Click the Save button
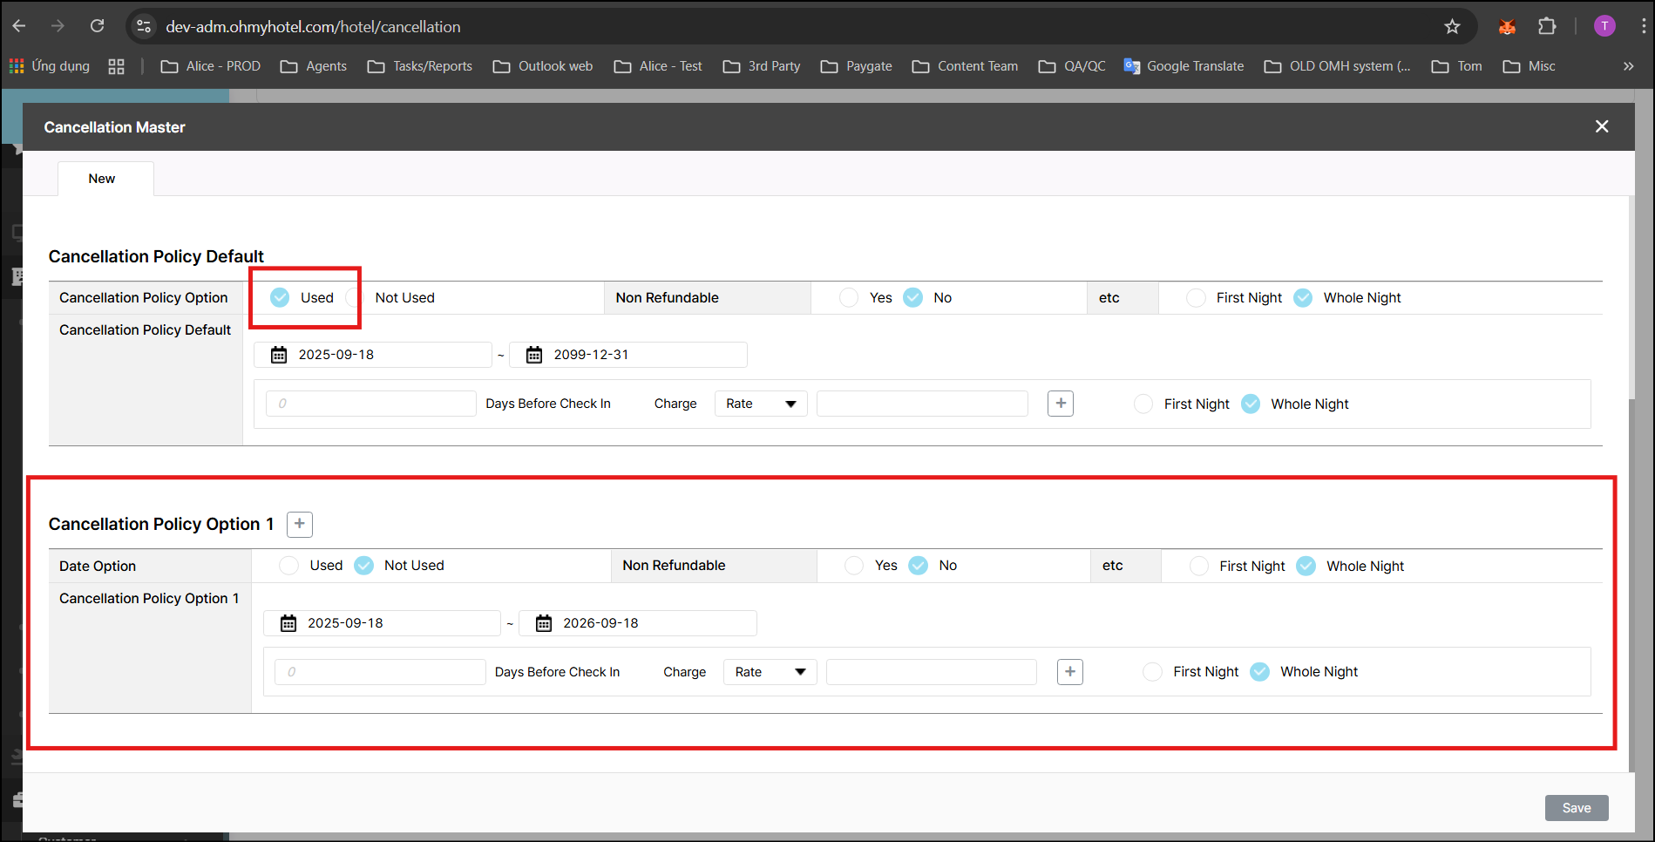1655x842 pixels. (x=1576, y=808)
